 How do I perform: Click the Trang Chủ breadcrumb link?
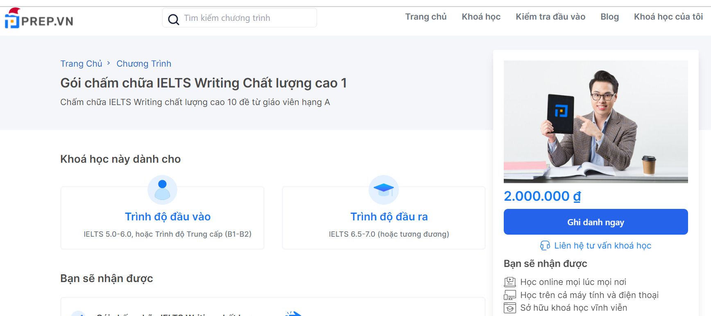(81, 64)
